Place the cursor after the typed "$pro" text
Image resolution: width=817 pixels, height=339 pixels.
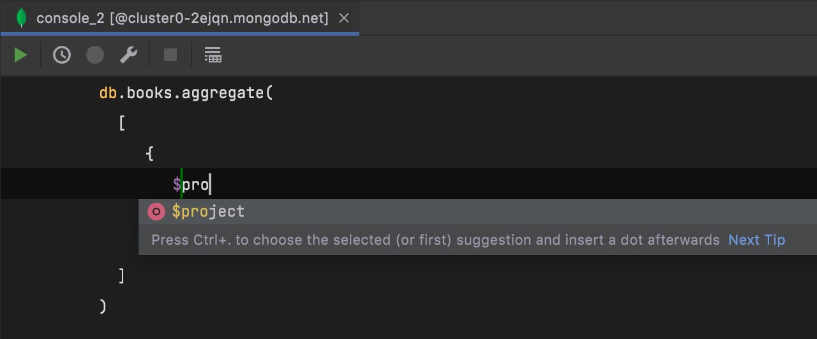click(210, 185)
